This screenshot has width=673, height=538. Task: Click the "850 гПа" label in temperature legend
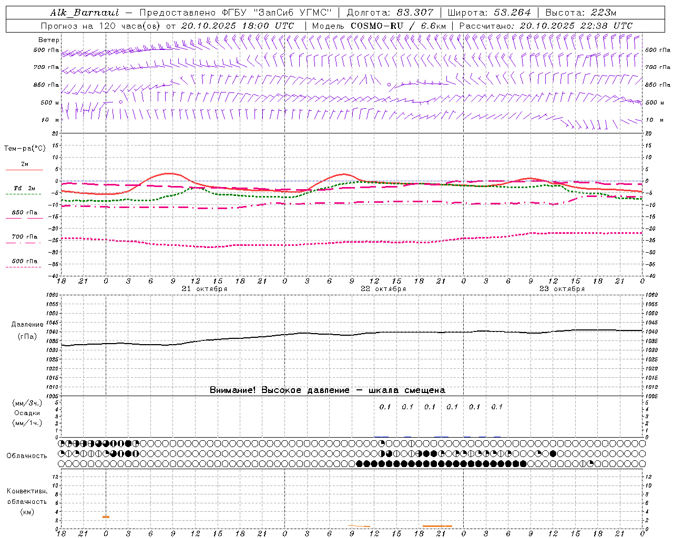click(24, 213)
